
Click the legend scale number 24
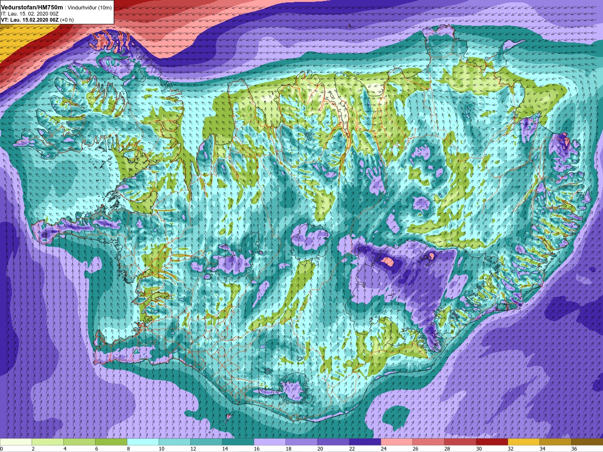tap(383, 449)
